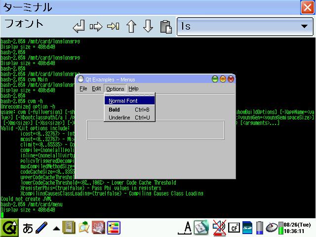The height and width of the screenshot is (237, 316).
Task: Click the red map application icon
Action: [x=98, y=228]
